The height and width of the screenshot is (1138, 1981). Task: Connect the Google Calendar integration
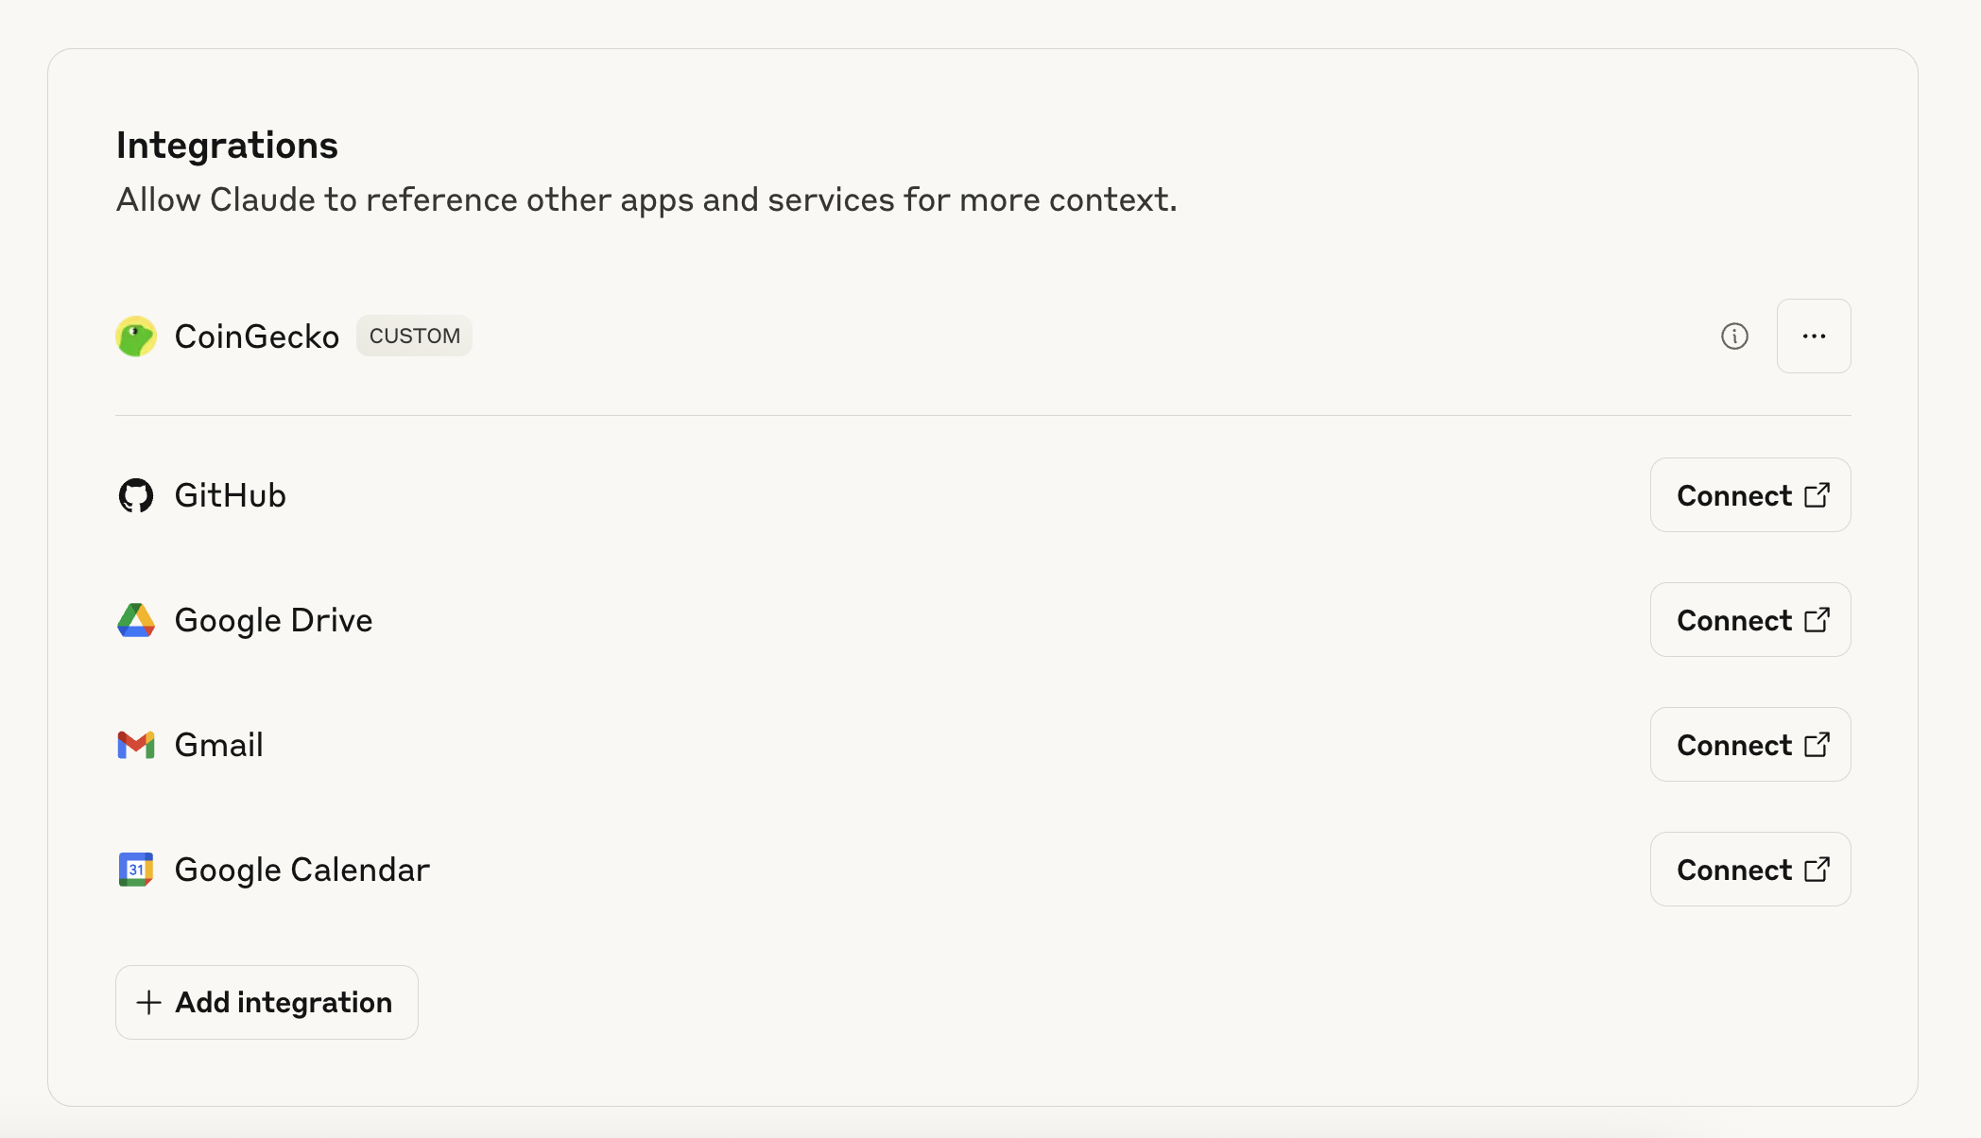(x=1749, y=870)
